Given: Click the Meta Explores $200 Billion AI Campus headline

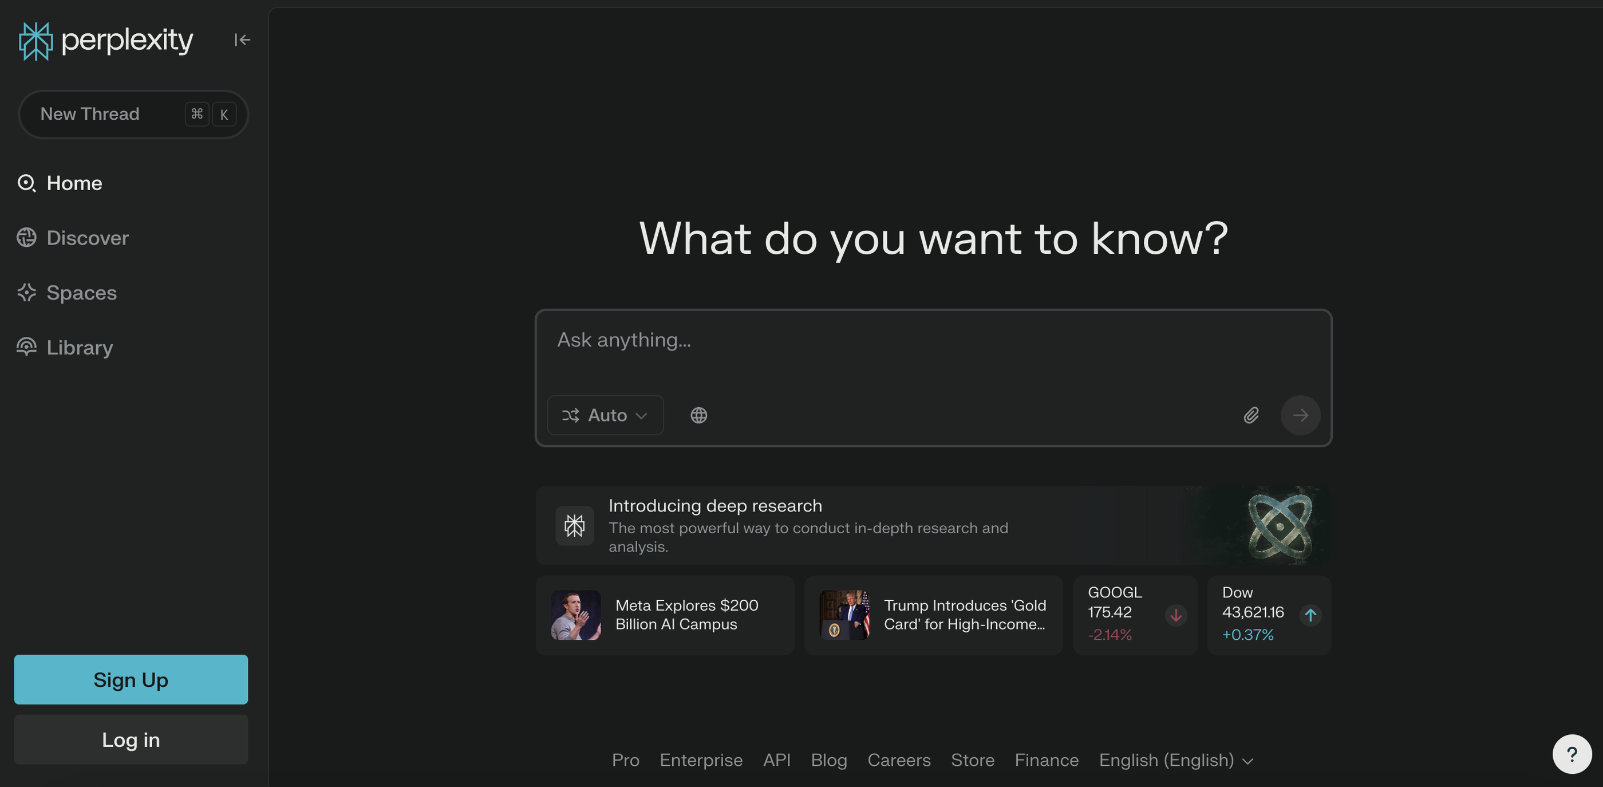Looking at the screenshot, I should point(687,615).
